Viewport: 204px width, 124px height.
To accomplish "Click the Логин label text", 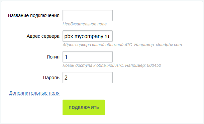I will click(x=53, y=57).
